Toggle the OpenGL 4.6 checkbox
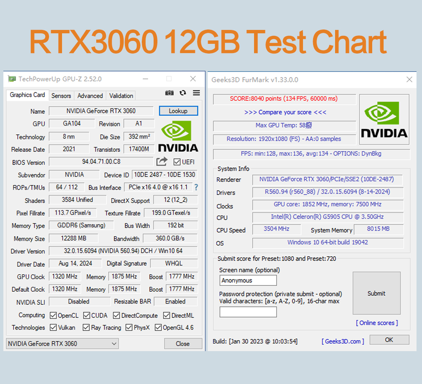This screenshot has height=384, width=422. [158, 328]
